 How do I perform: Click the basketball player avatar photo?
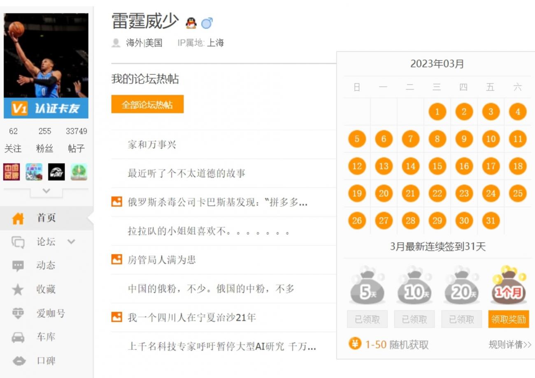(46, 55)
